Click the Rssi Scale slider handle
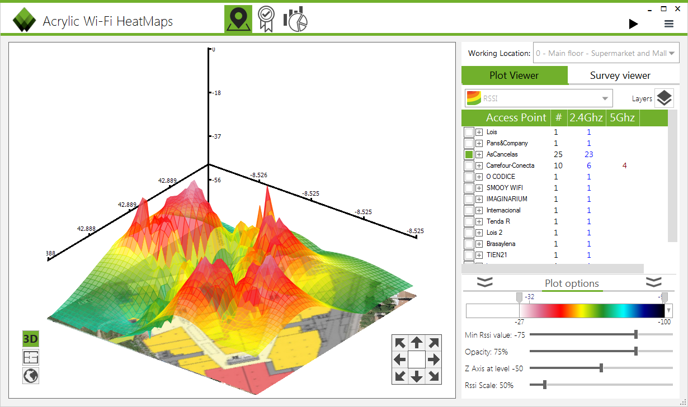 [544, 385]
